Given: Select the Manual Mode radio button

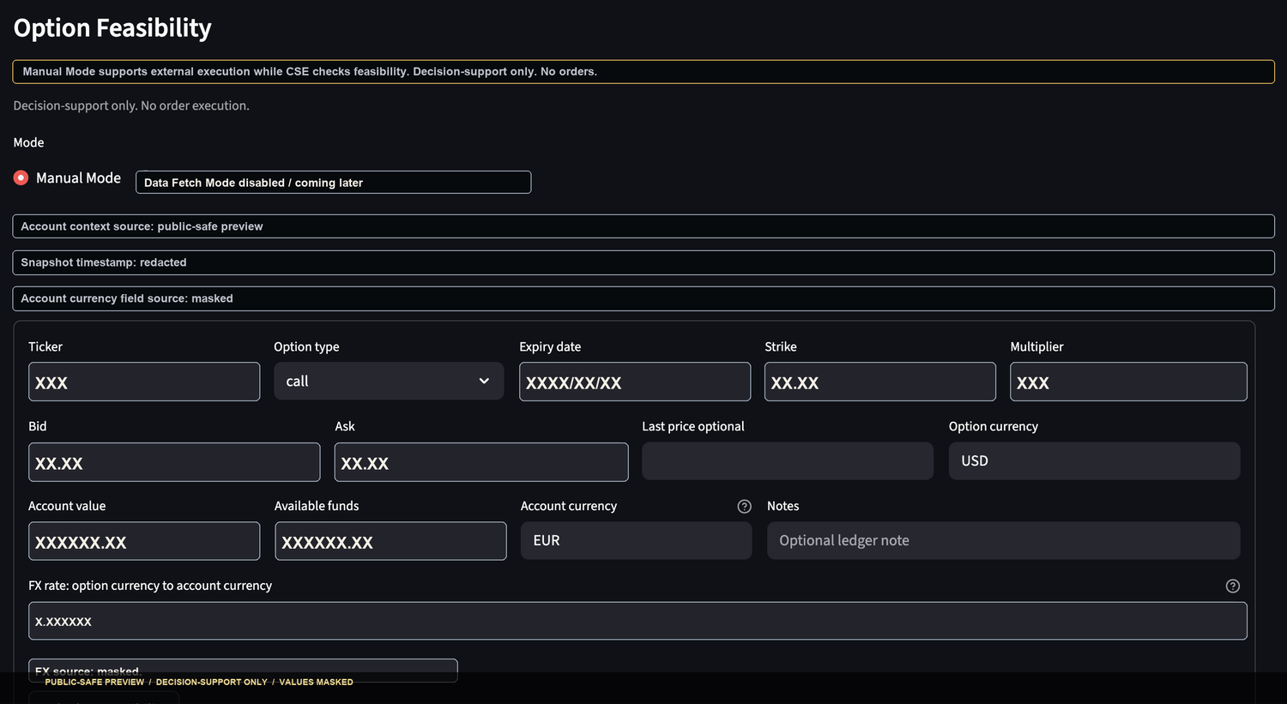Looking at the screenshot, I should tap(21, 178).
